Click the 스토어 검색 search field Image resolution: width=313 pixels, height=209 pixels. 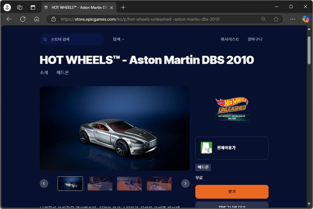pos(72,39)
